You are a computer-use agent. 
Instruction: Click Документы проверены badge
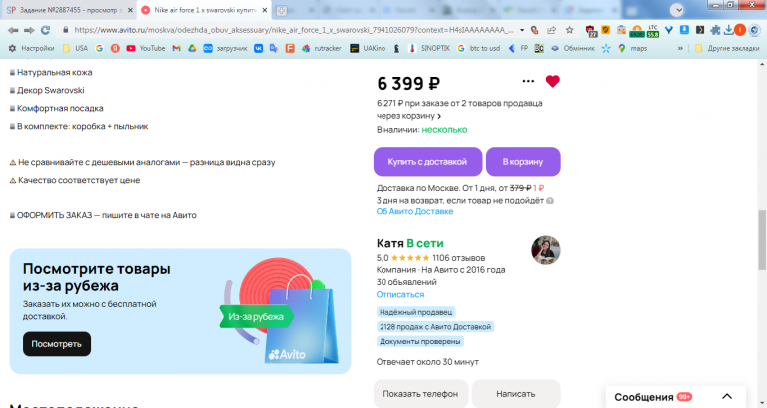420,341
